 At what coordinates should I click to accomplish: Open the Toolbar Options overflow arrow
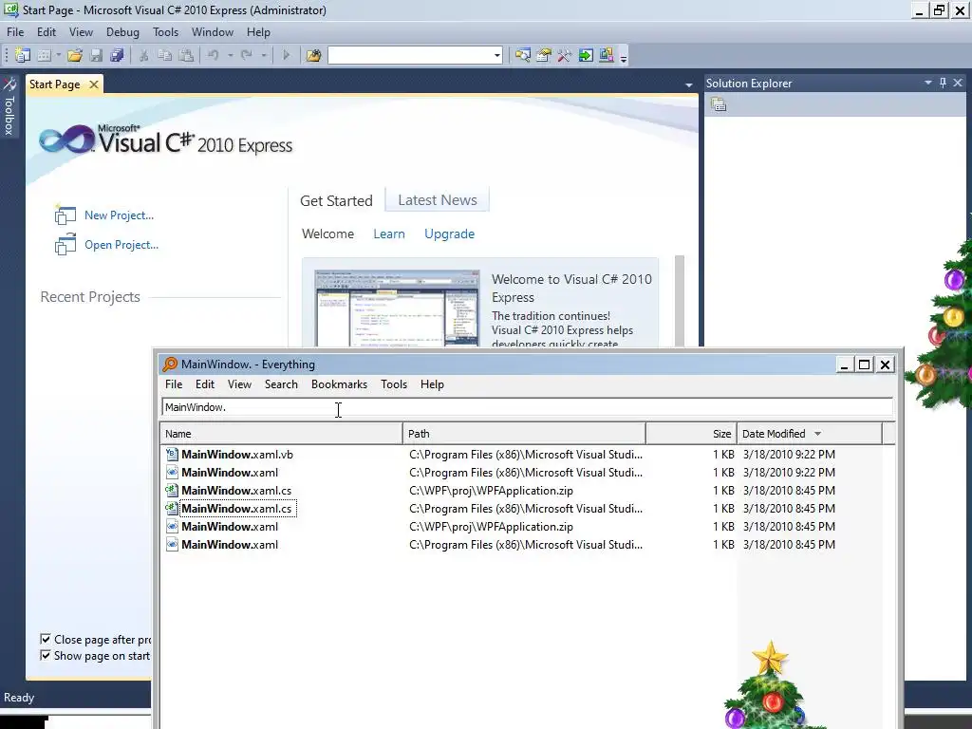(624, 58)
